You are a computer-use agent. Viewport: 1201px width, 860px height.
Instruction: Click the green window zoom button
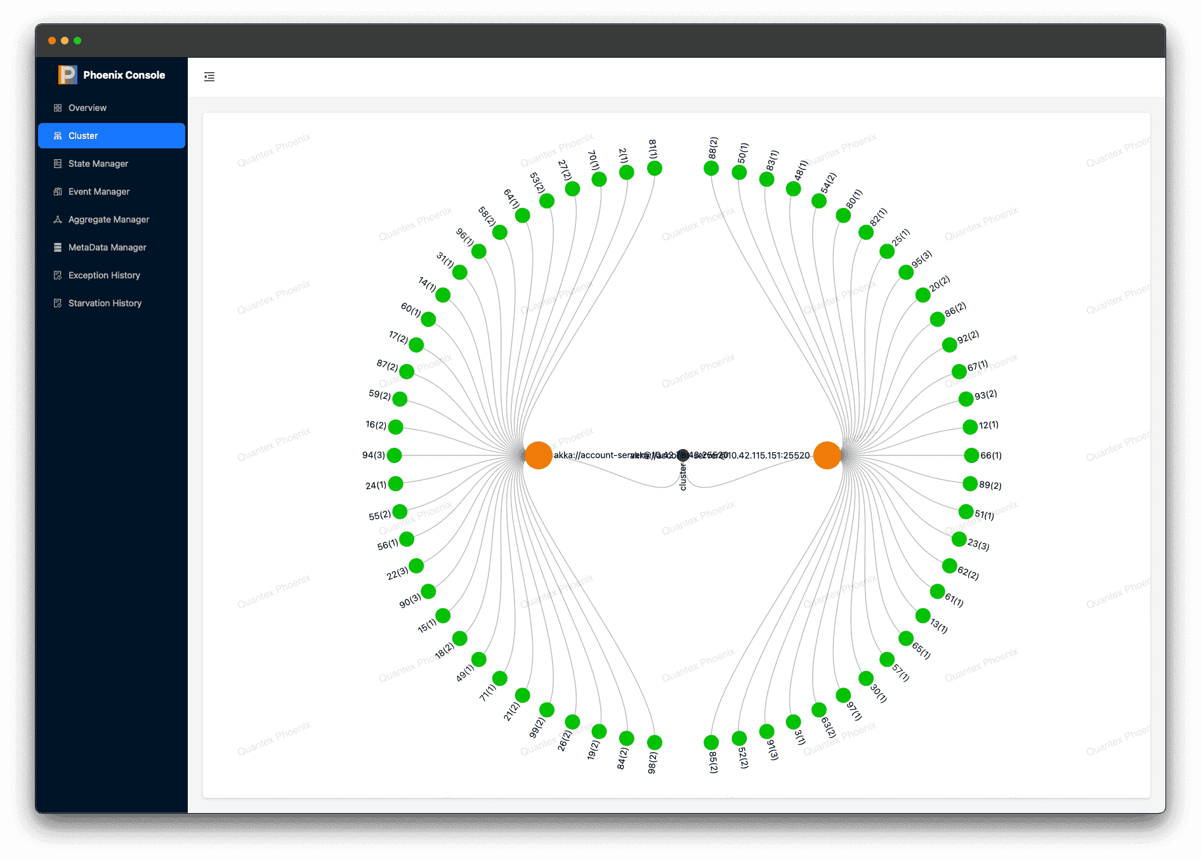click(77, 41)
